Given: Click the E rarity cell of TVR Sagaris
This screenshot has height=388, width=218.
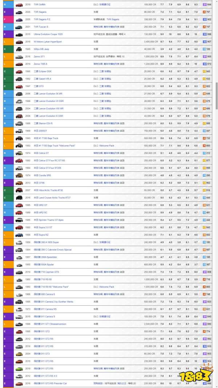Looking at the screenshot, I should (8, 12).
